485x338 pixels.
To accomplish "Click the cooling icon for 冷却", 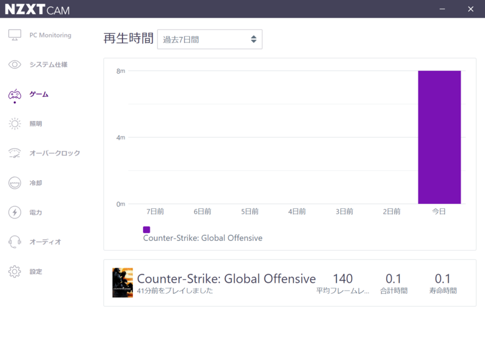I will (15, 183).
